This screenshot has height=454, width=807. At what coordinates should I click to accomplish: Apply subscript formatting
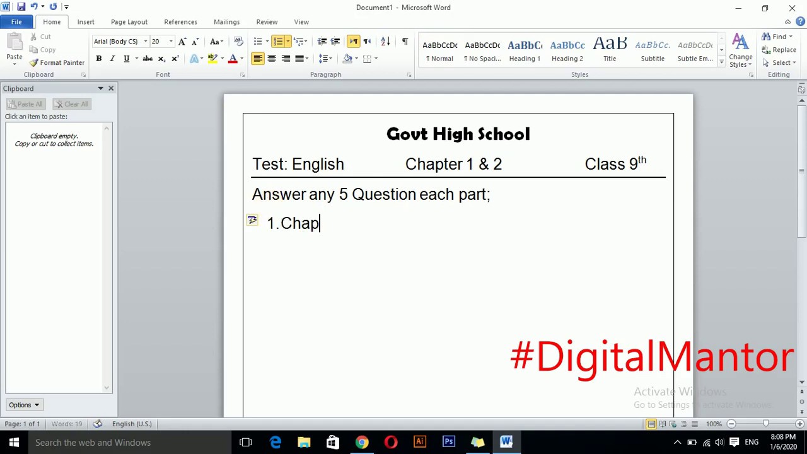(161, 59)
